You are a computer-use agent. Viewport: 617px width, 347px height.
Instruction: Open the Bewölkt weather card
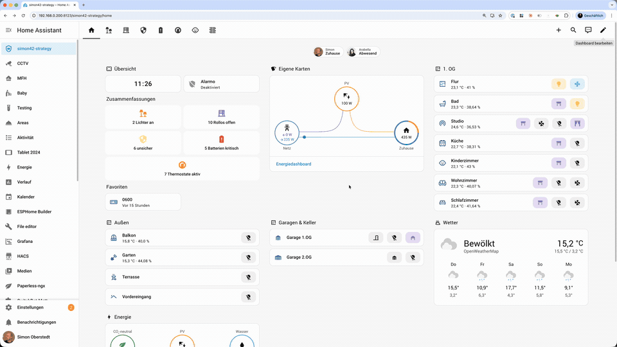[511, 267]
